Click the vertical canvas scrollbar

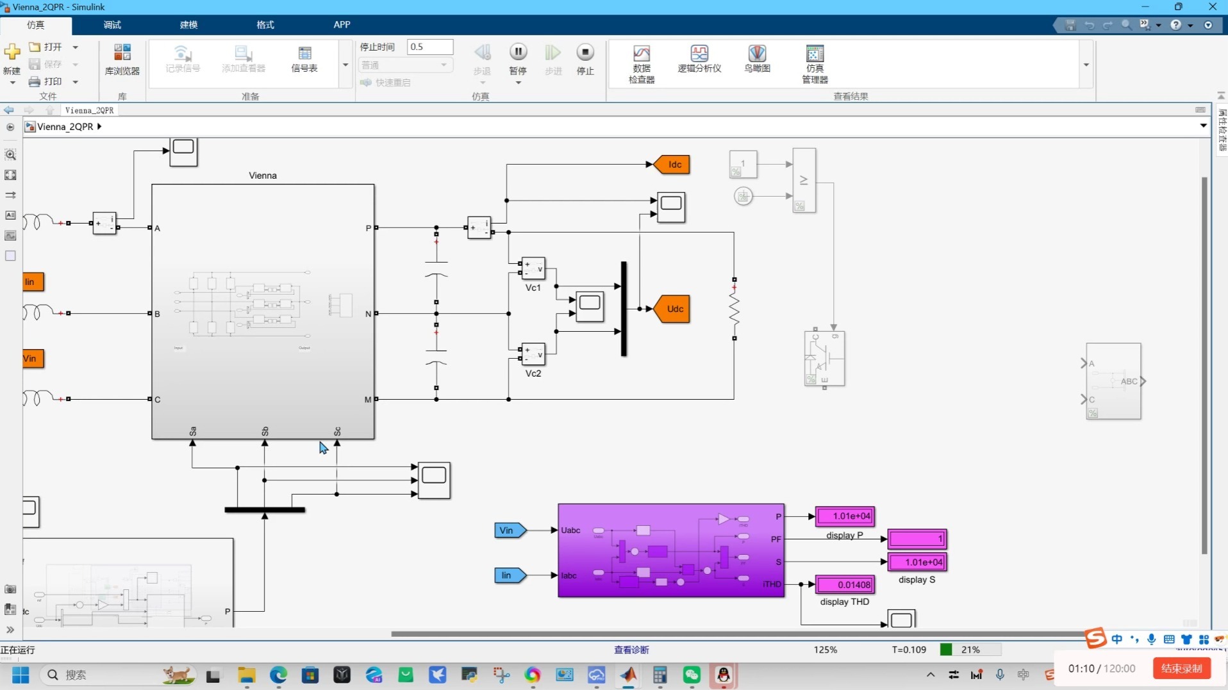[x=1204, y=365]
